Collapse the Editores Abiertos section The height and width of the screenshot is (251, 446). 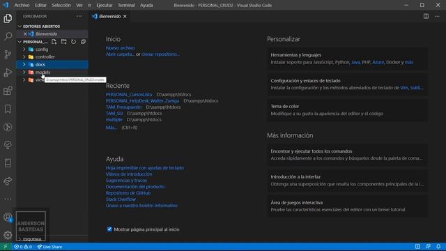click(41, 26)
